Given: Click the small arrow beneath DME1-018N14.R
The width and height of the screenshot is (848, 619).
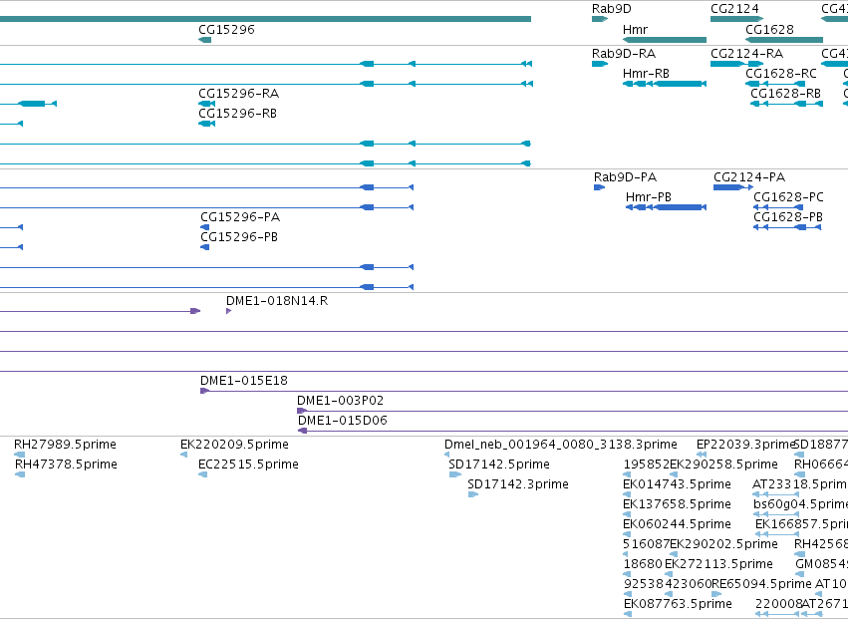Looking at the screenshot, I should [x=229, y=311].
